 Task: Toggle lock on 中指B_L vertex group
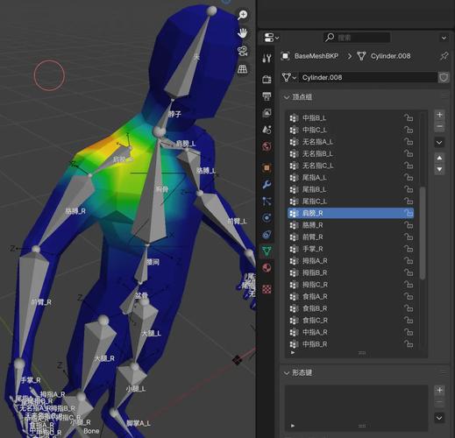tap(409, 117)
